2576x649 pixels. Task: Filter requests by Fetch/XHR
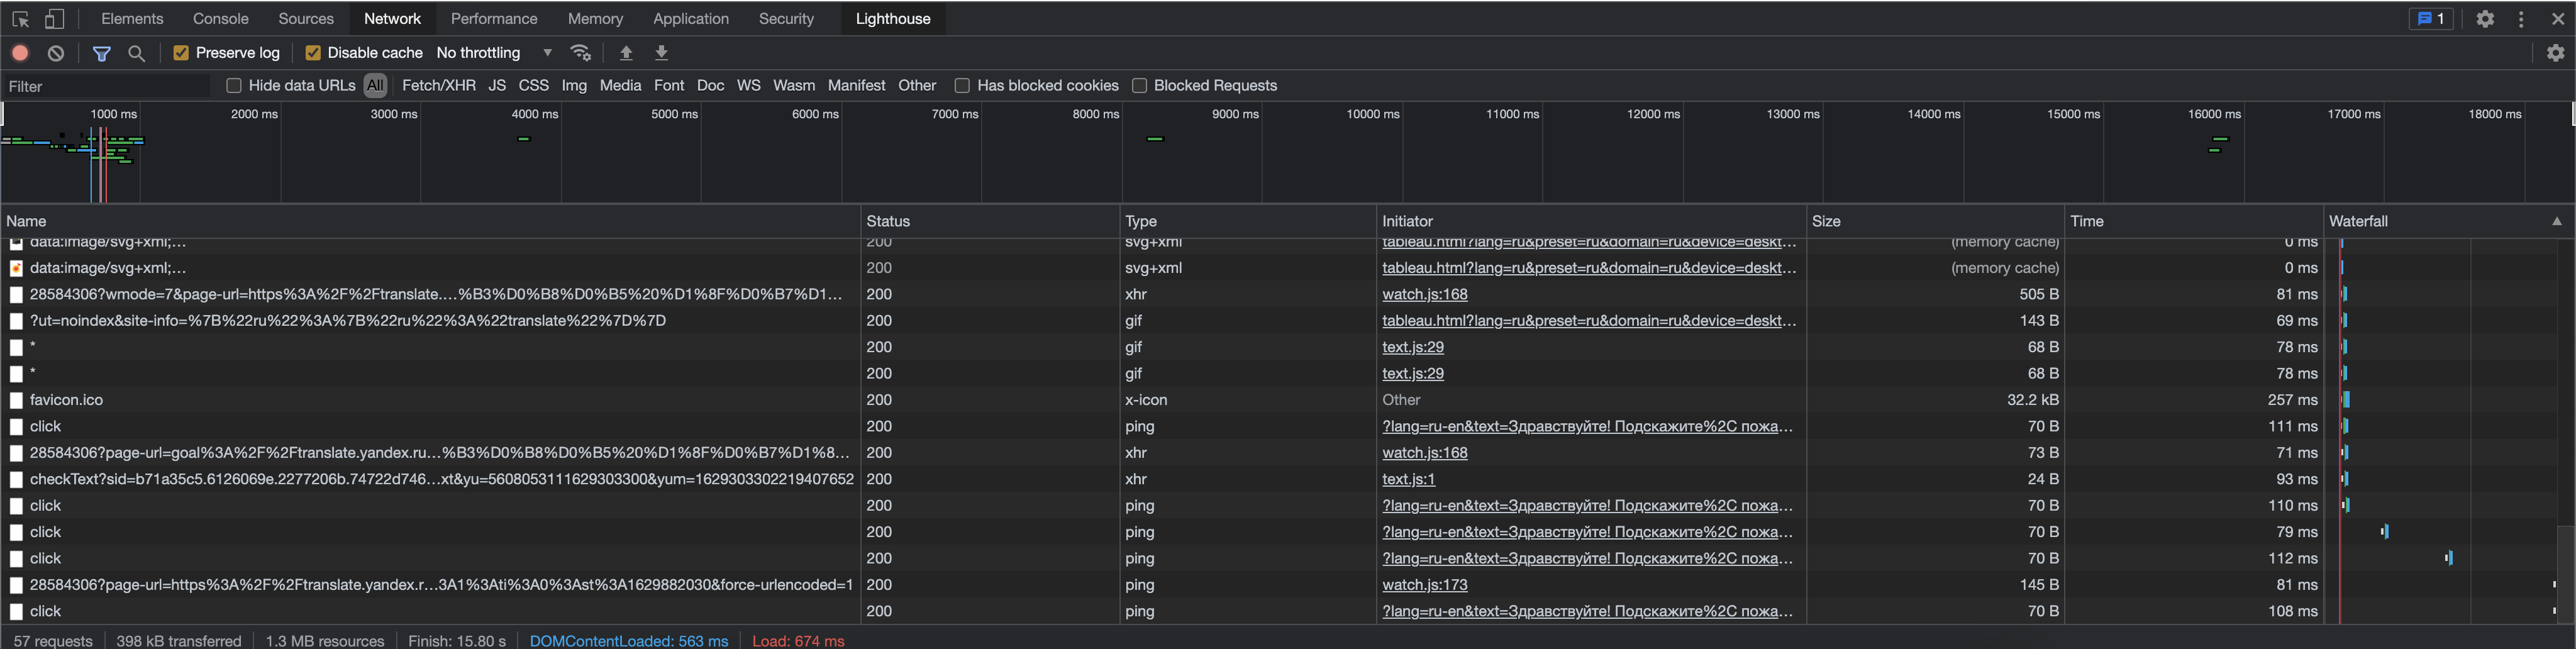[x=439, y=86]
